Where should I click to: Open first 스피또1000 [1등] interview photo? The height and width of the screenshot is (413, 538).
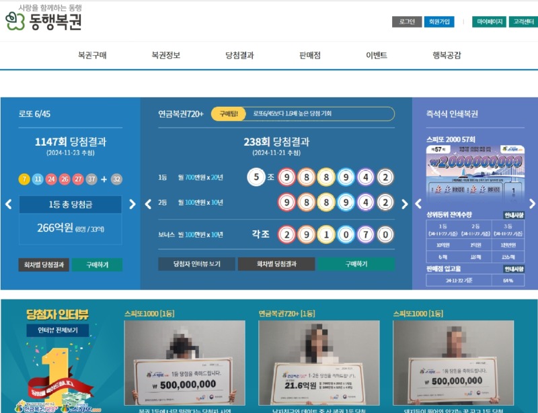184,363
